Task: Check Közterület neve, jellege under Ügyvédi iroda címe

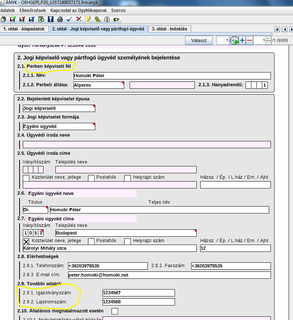Action: [x=26, y=178]
